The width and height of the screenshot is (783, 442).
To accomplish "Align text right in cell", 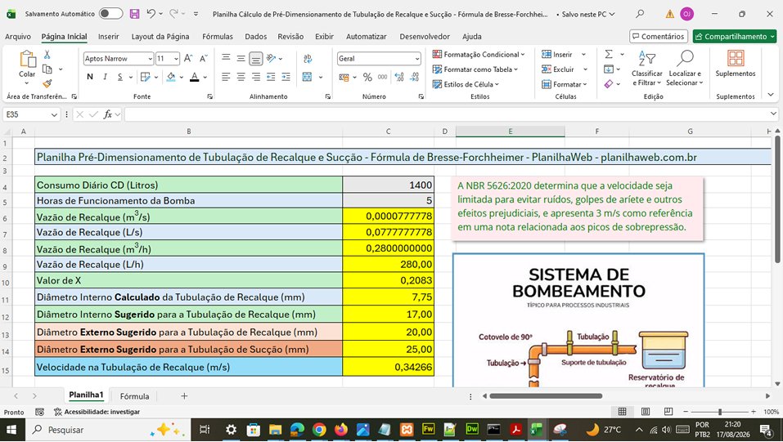I will click(256, 77).
